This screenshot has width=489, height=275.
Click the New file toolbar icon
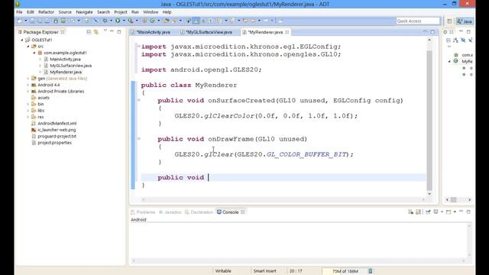(x=20, y=21)
